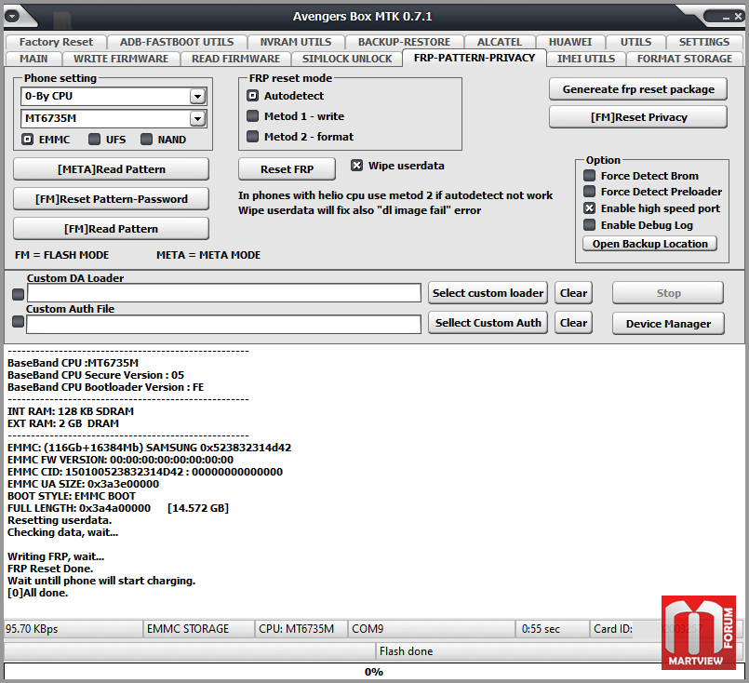Select the FRP-PATTERN-PRIVACY tab
Image resolution: width=749 pixels, height=683 pixels.
[x=475, y=58]
